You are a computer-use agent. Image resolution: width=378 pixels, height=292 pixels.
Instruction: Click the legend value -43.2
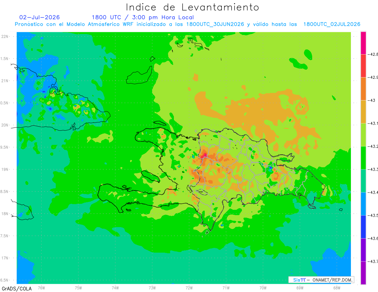coord(373,146)
